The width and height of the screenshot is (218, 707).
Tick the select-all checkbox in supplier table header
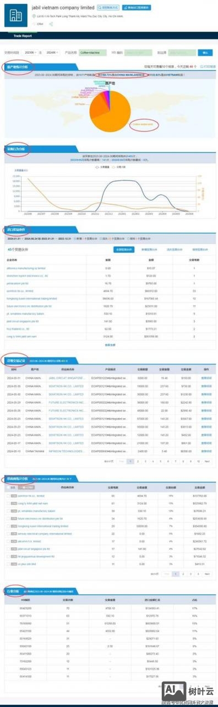click(8, 487)
